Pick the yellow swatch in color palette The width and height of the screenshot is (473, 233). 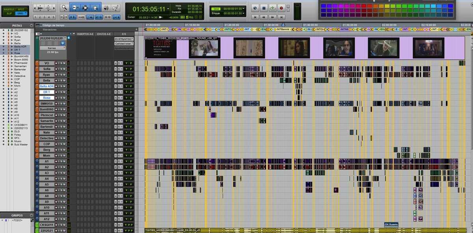tap(387, 6)
